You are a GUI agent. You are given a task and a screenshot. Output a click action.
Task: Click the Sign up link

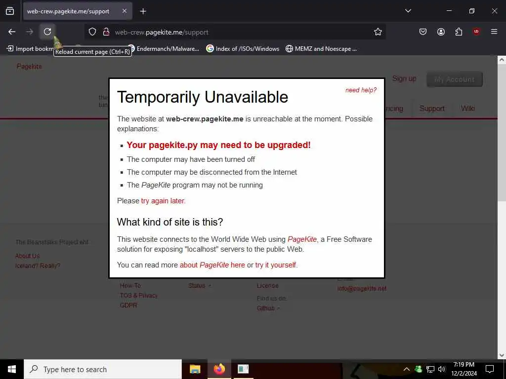click(x=404, y=78)
